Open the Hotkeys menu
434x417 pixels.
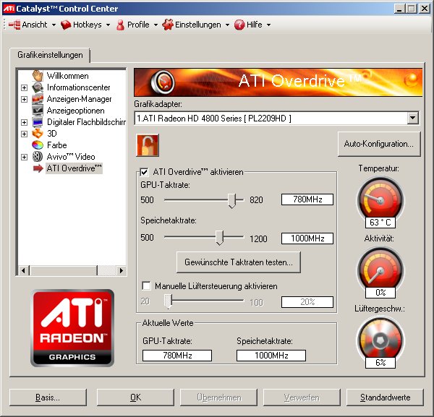pyautogui.click(x=85, y=25)
